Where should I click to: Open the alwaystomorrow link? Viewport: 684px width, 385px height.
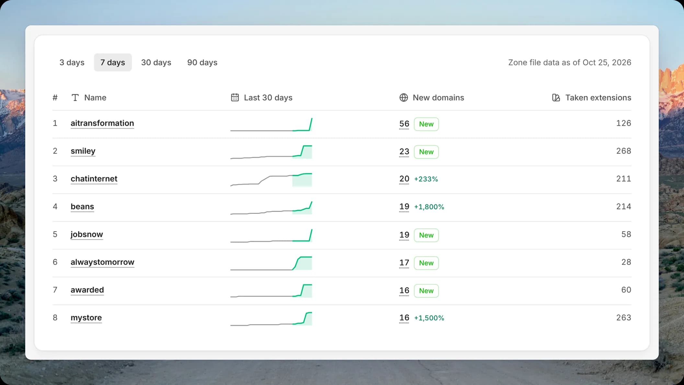[102, 262]
